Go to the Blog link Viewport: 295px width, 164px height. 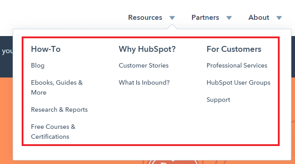coord(38,65)
